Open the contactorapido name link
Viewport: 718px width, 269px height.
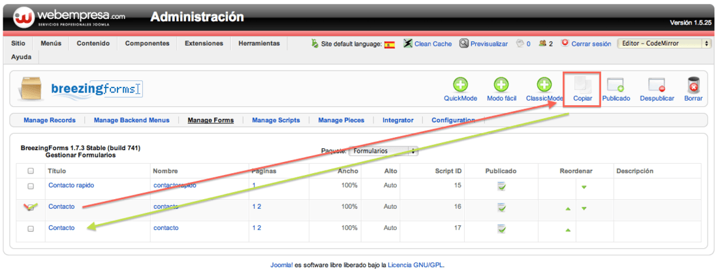[x=175, y=185]
